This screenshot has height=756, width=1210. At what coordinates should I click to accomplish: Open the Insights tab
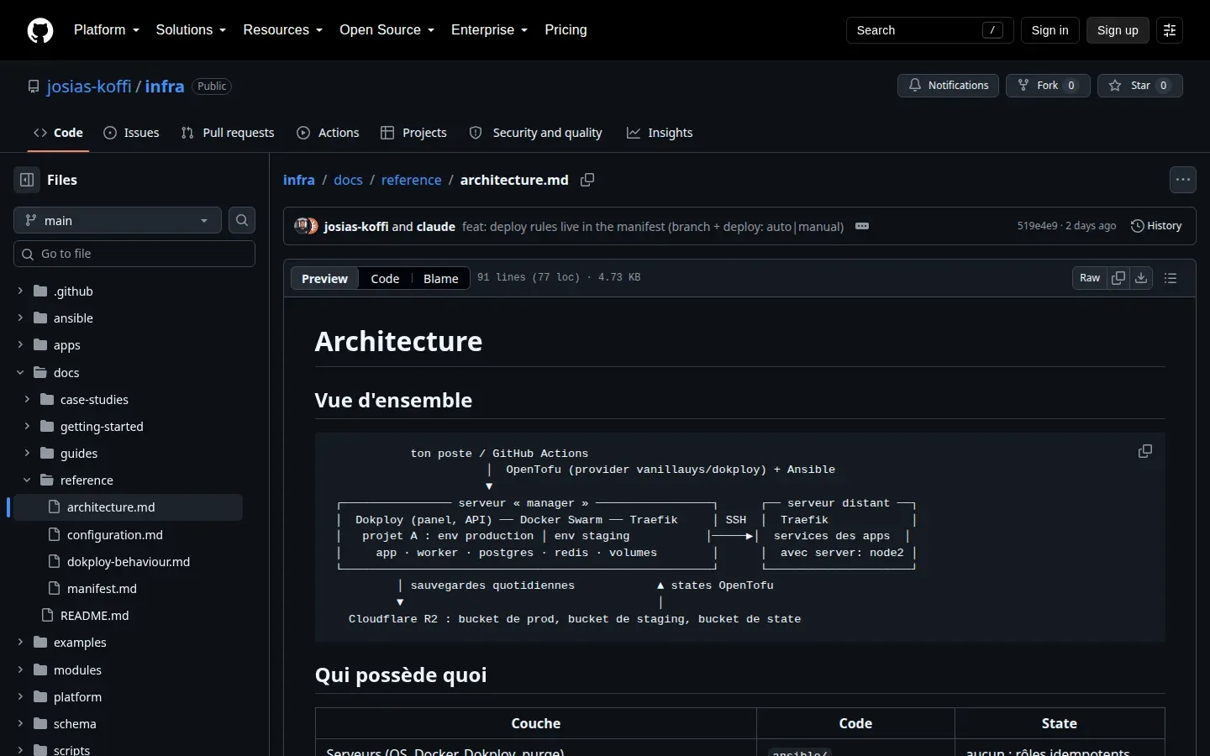(660, 133)
